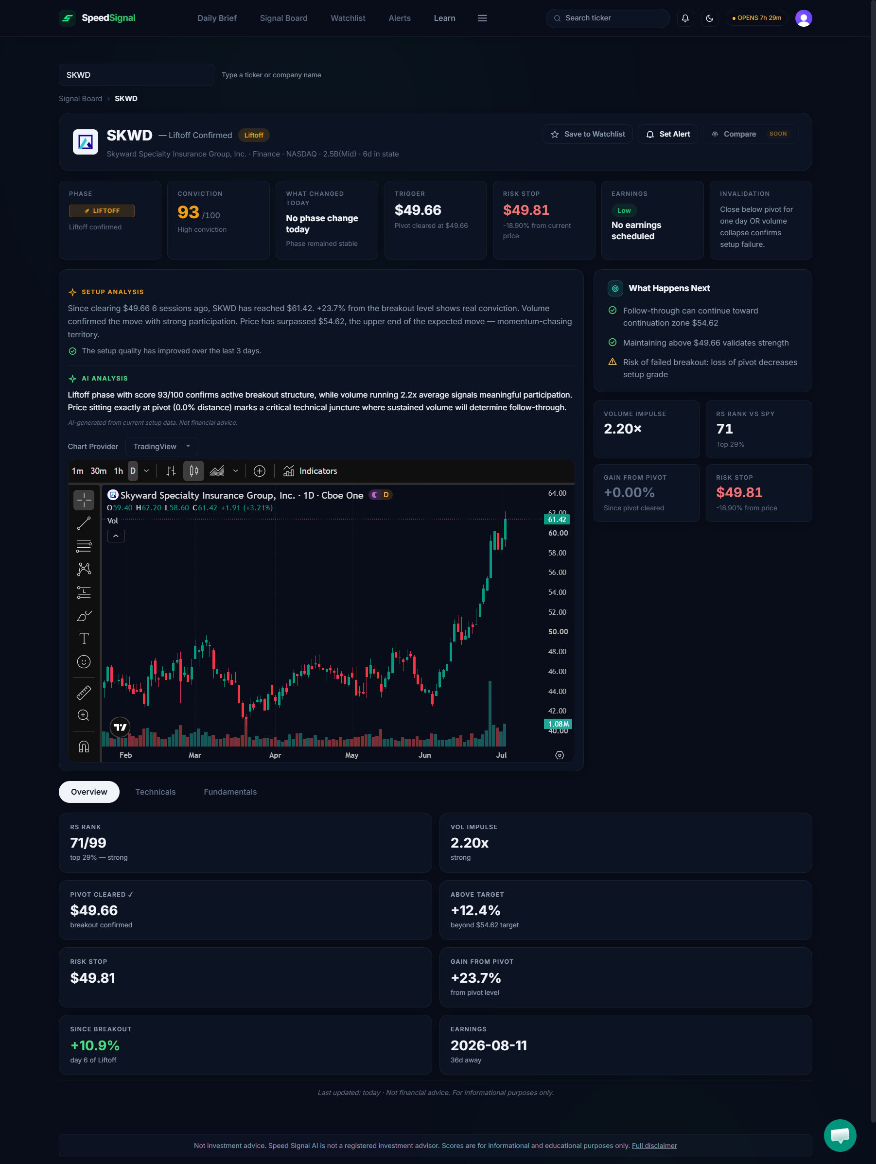Toggle the magnet snap mode

click(84, 746)
